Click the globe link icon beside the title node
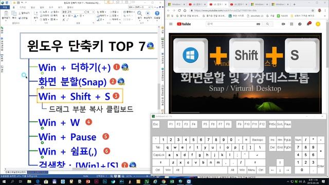This screenshot has width=329, height=185. pyautogui.click(x=150, y=46)
